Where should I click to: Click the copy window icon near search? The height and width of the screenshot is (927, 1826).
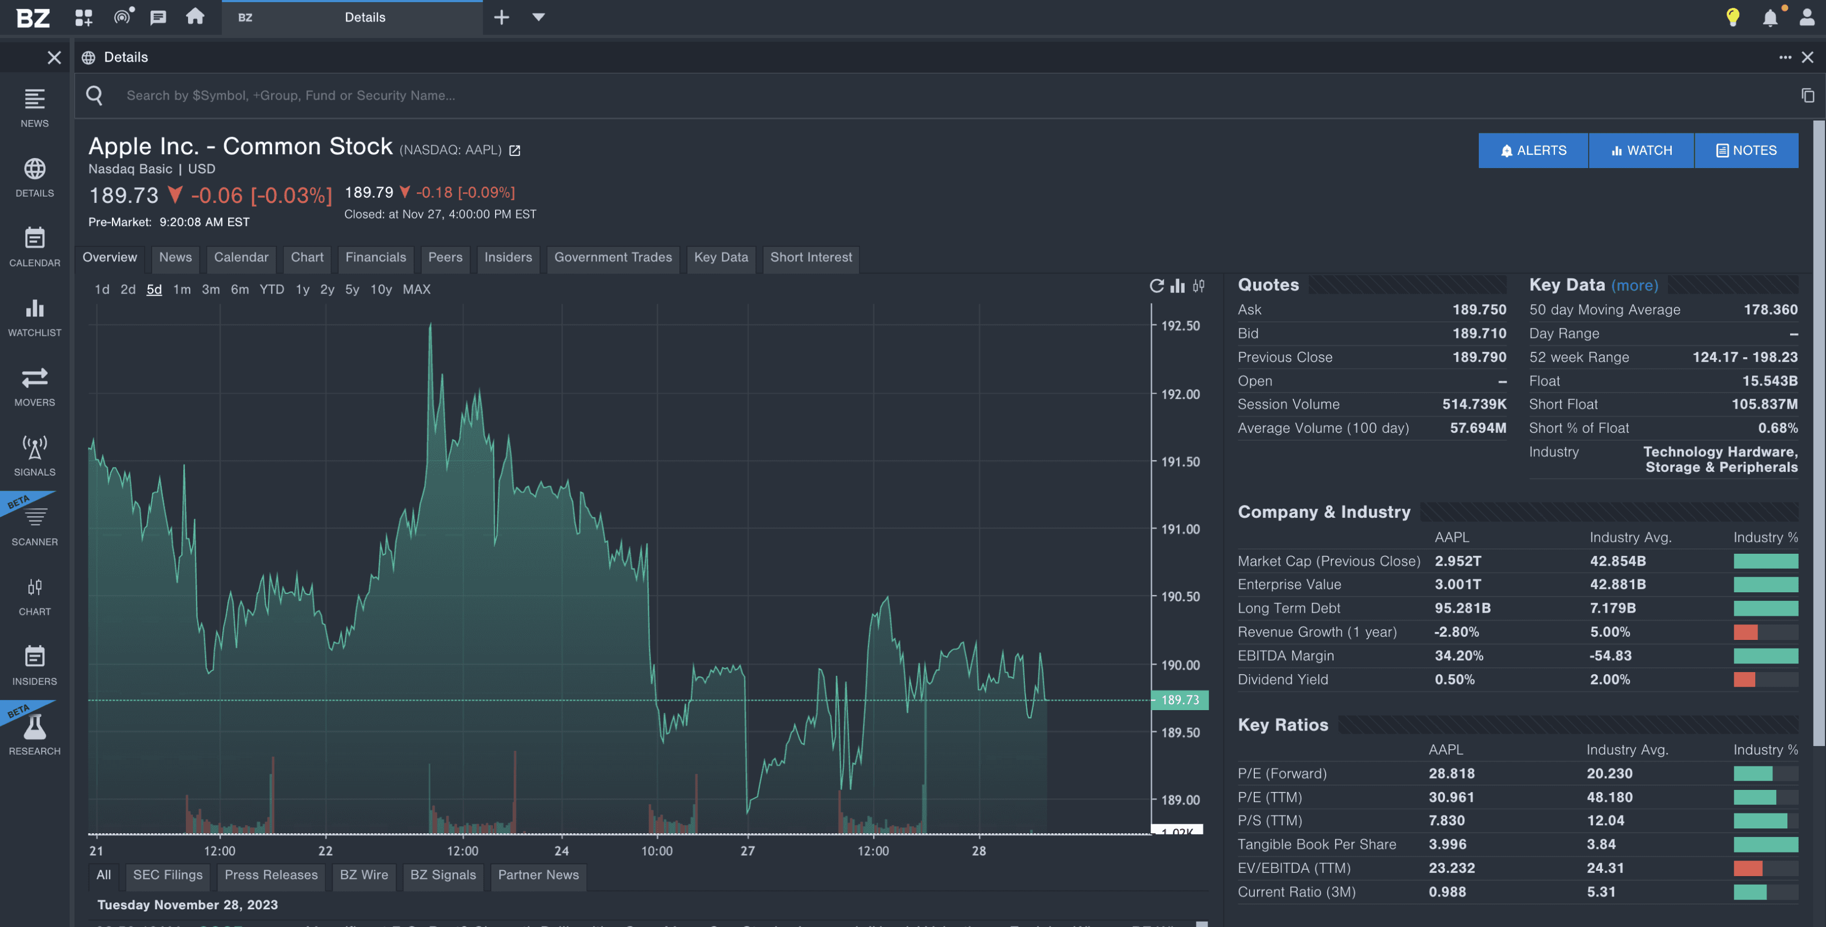pos(1808,95)
